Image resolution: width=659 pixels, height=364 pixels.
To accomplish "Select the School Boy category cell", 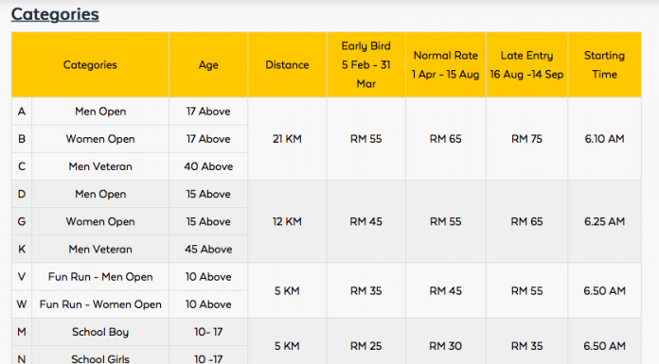I will tap(100, 332).
